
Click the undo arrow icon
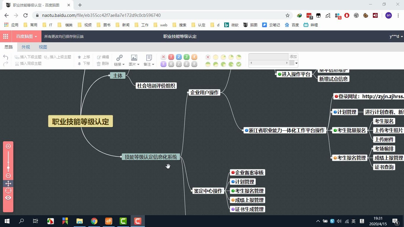coord(6,57)
